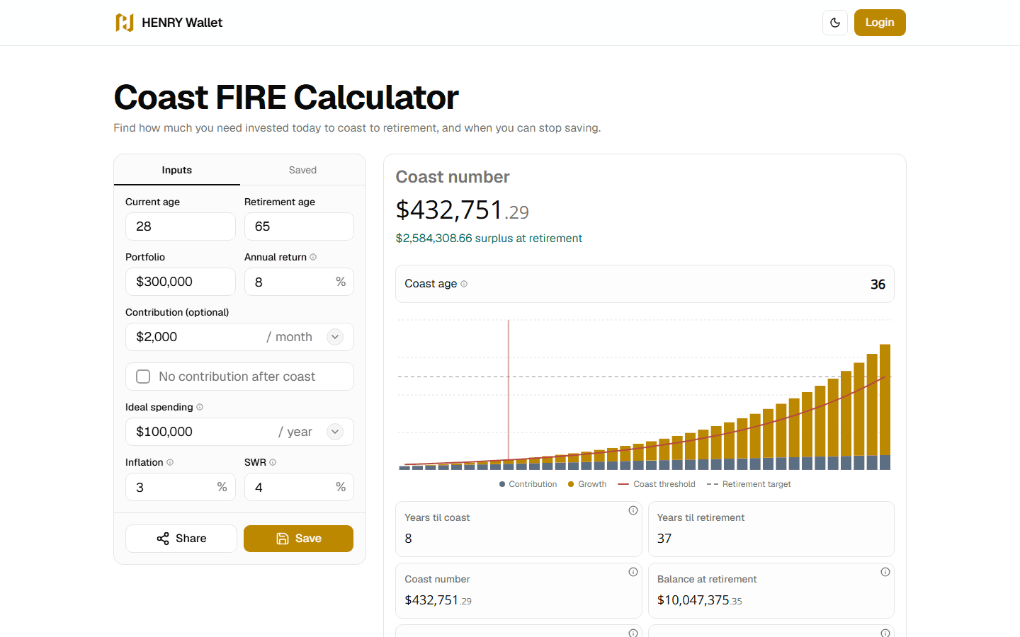Click the vertical coast age marker in chart
Image resolution: width=1020 pixels, height=637 pixels.
[x=509, y=389]
